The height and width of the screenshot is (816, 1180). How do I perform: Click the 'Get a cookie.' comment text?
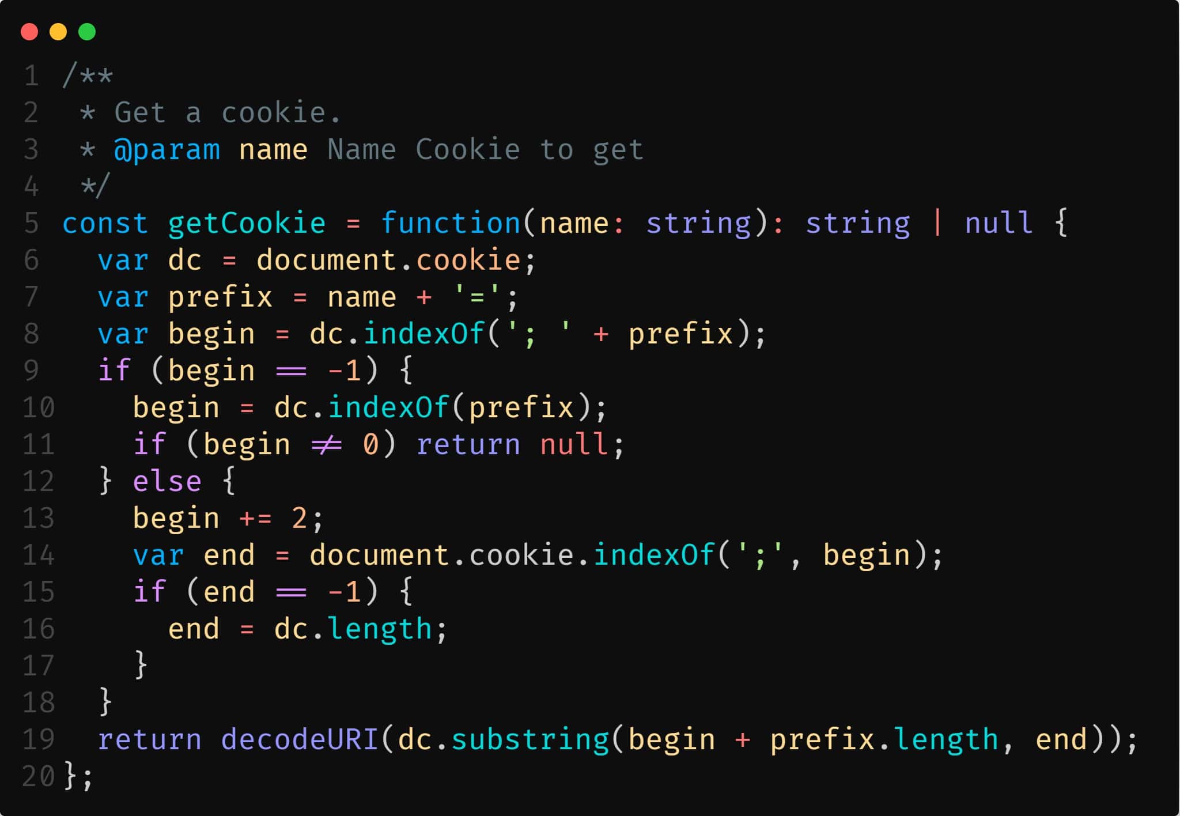(228, 112)
